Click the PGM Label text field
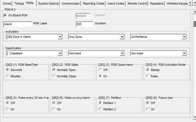196x122 pixels. click(18, 24)
